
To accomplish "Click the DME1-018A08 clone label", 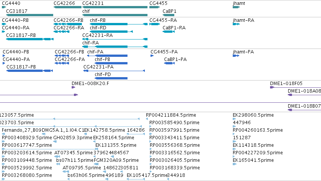I will click(x=304, y=91).
